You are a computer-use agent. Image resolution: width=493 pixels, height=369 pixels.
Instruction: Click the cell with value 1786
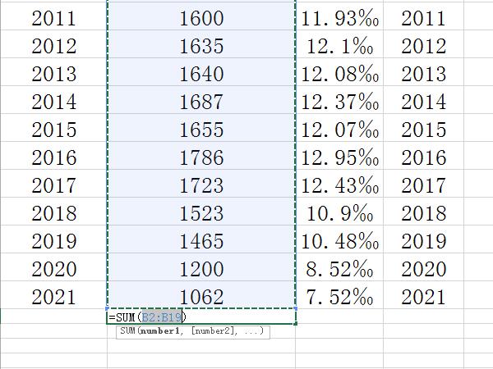click(200, 157)
